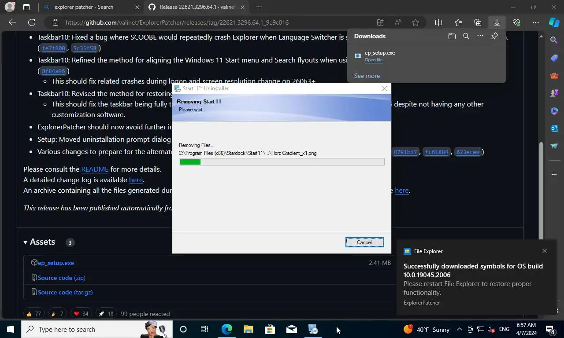
Task: Reload the GitHub release page
Action: point(32,22)
